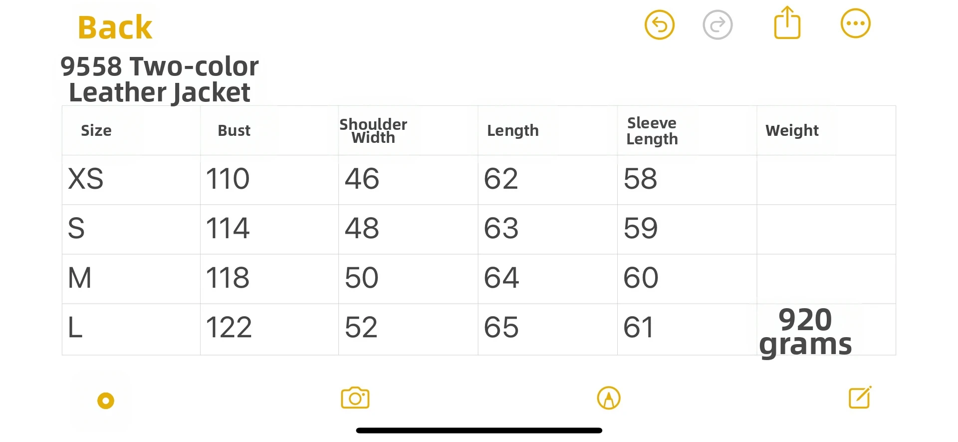Open the share sheet icon
958x442 pixels.
click(x=787, y=23)
